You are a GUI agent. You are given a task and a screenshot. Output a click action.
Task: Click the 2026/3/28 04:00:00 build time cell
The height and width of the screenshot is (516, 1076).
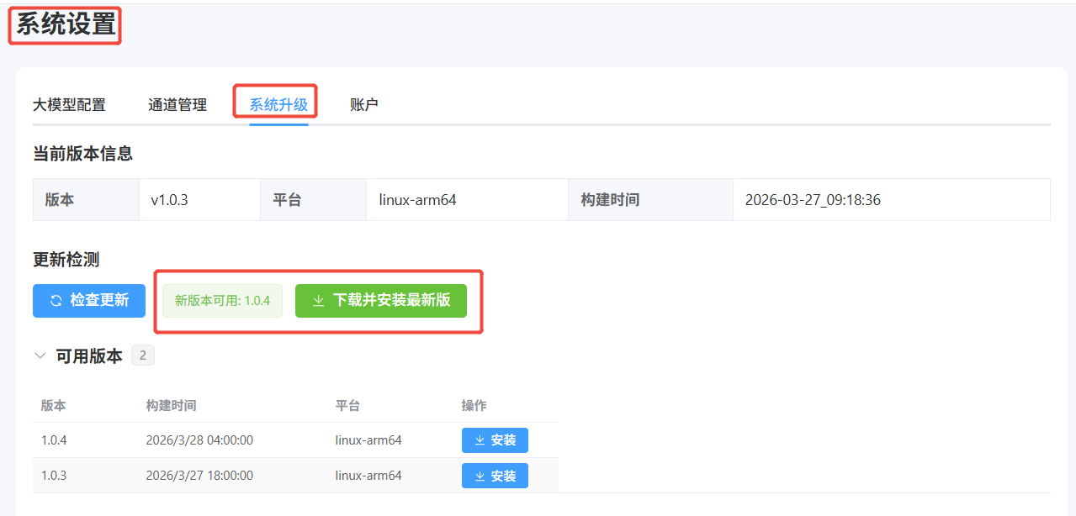click(199, 440)
